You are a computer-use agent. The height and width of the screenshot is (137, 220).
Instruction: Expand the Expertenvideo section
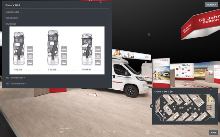click(13, 12)
